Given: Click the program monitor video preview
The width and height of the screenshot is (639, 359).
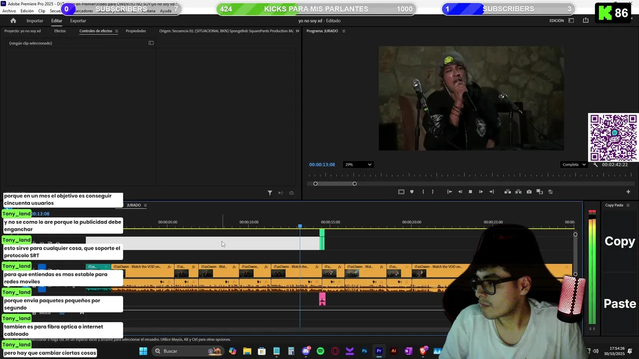Looking at the screenshot, I should pyautogui.click(x=471, y=98).
